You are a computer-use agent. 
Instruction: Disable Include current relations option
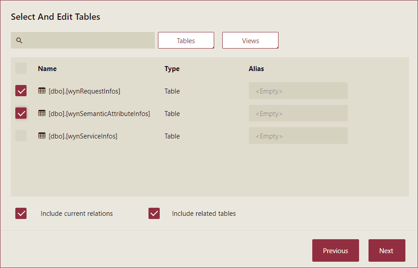21,213
